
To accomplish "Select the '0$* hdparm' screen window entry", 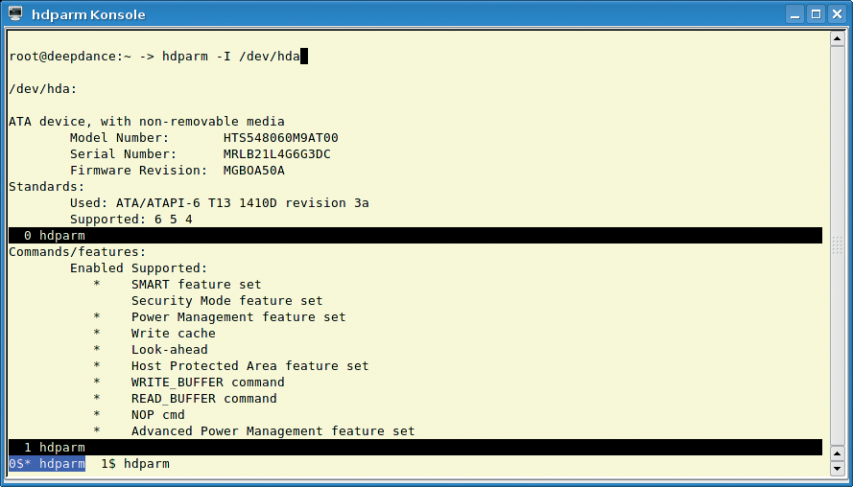I will tap(47, 464).
